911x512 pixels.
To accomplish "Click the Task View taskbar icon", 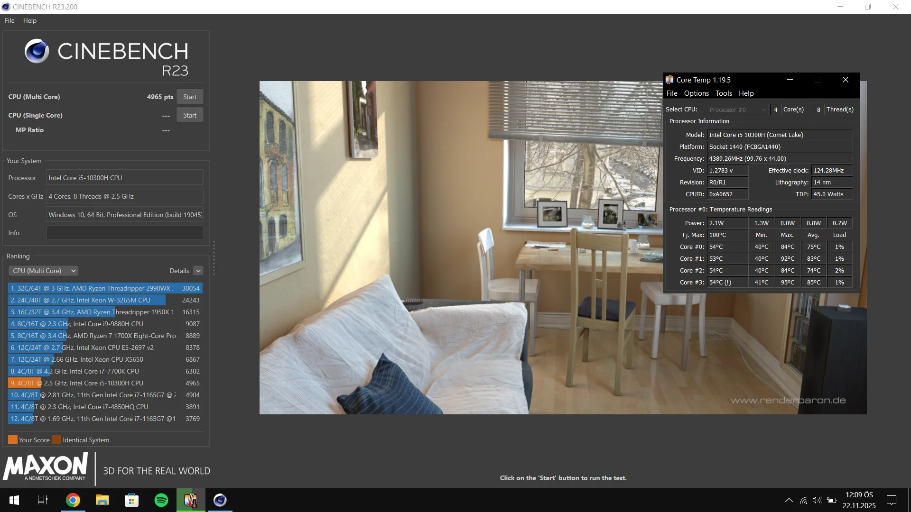I will 43,500.
